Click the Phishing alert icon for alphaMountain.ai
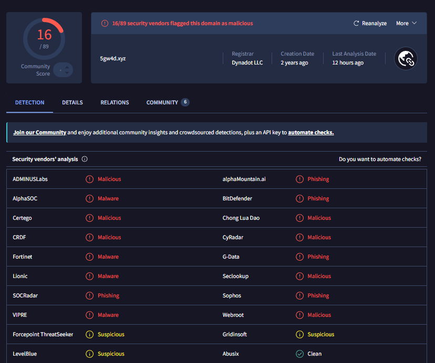This screenshot has height=363, width=435. [299, 179]
